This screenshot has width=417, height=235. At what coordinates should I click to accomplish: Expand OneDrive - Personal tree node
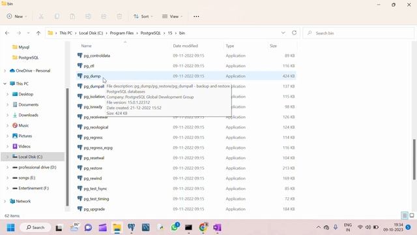point(5,71)
